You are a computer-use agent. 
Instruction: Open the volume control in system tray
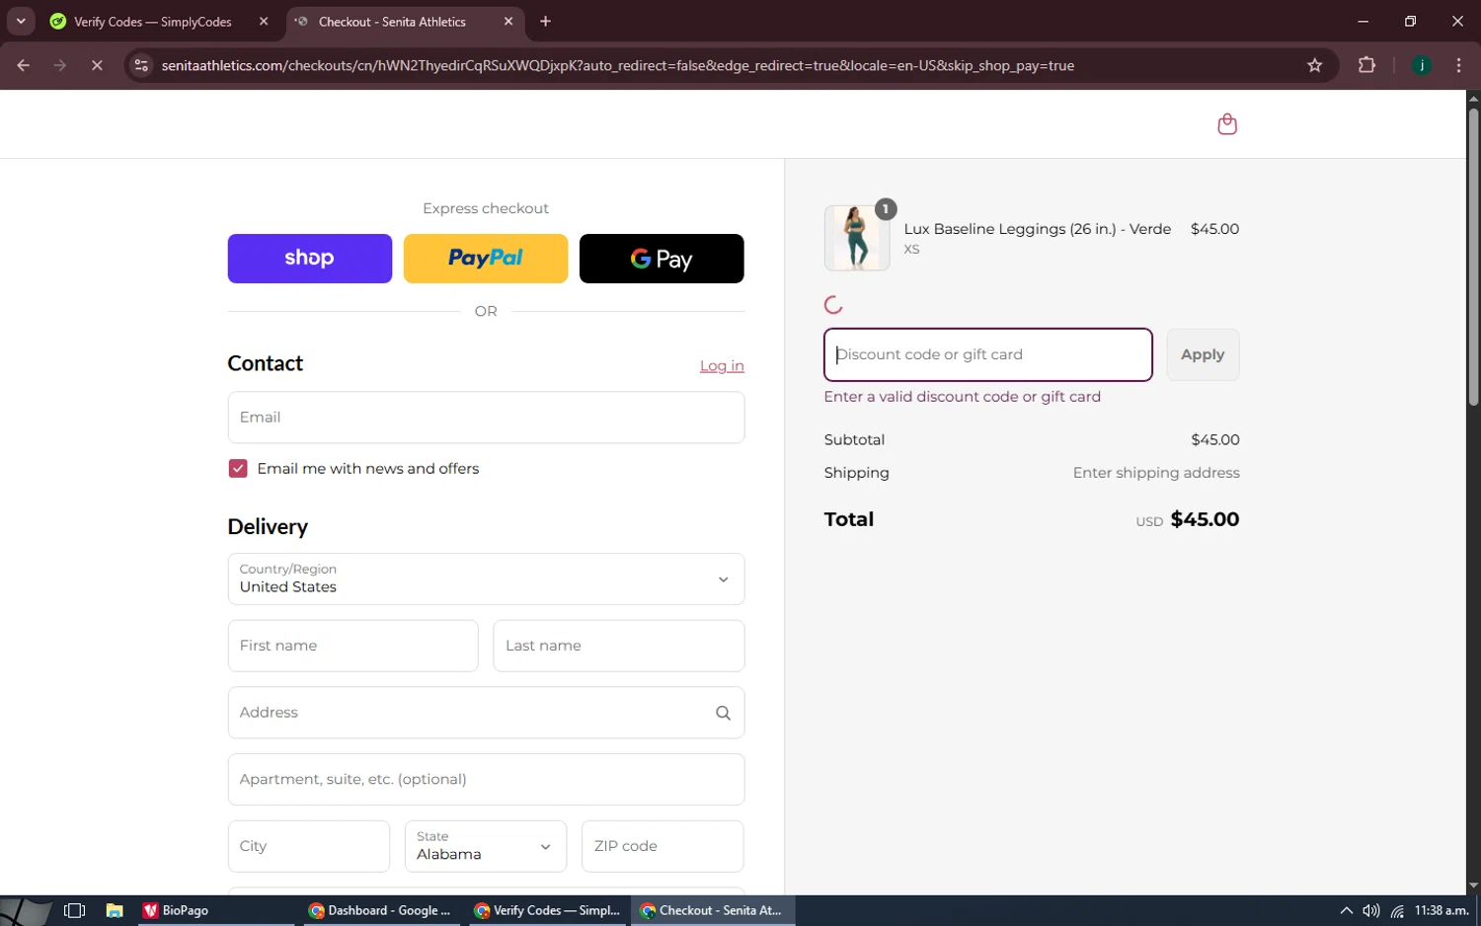[x=1370, y=910]
